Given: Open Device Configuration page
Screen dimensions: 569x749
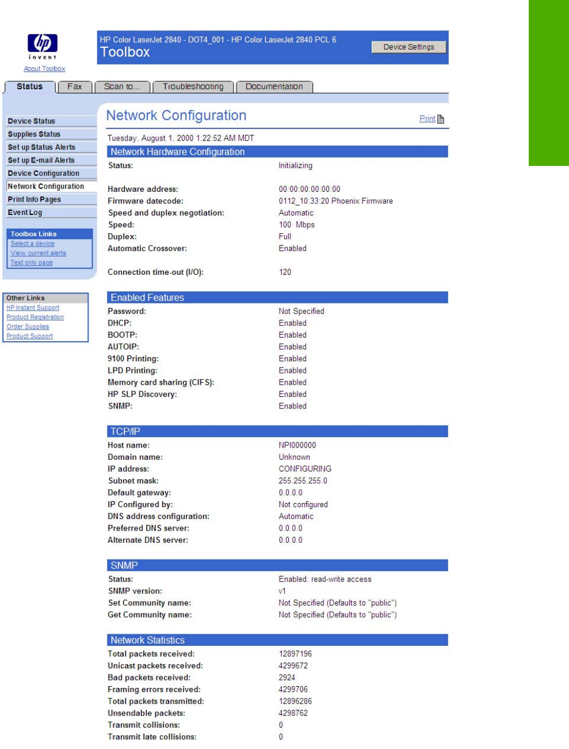Looking at the screenshot, I should [x=51, y=173].
